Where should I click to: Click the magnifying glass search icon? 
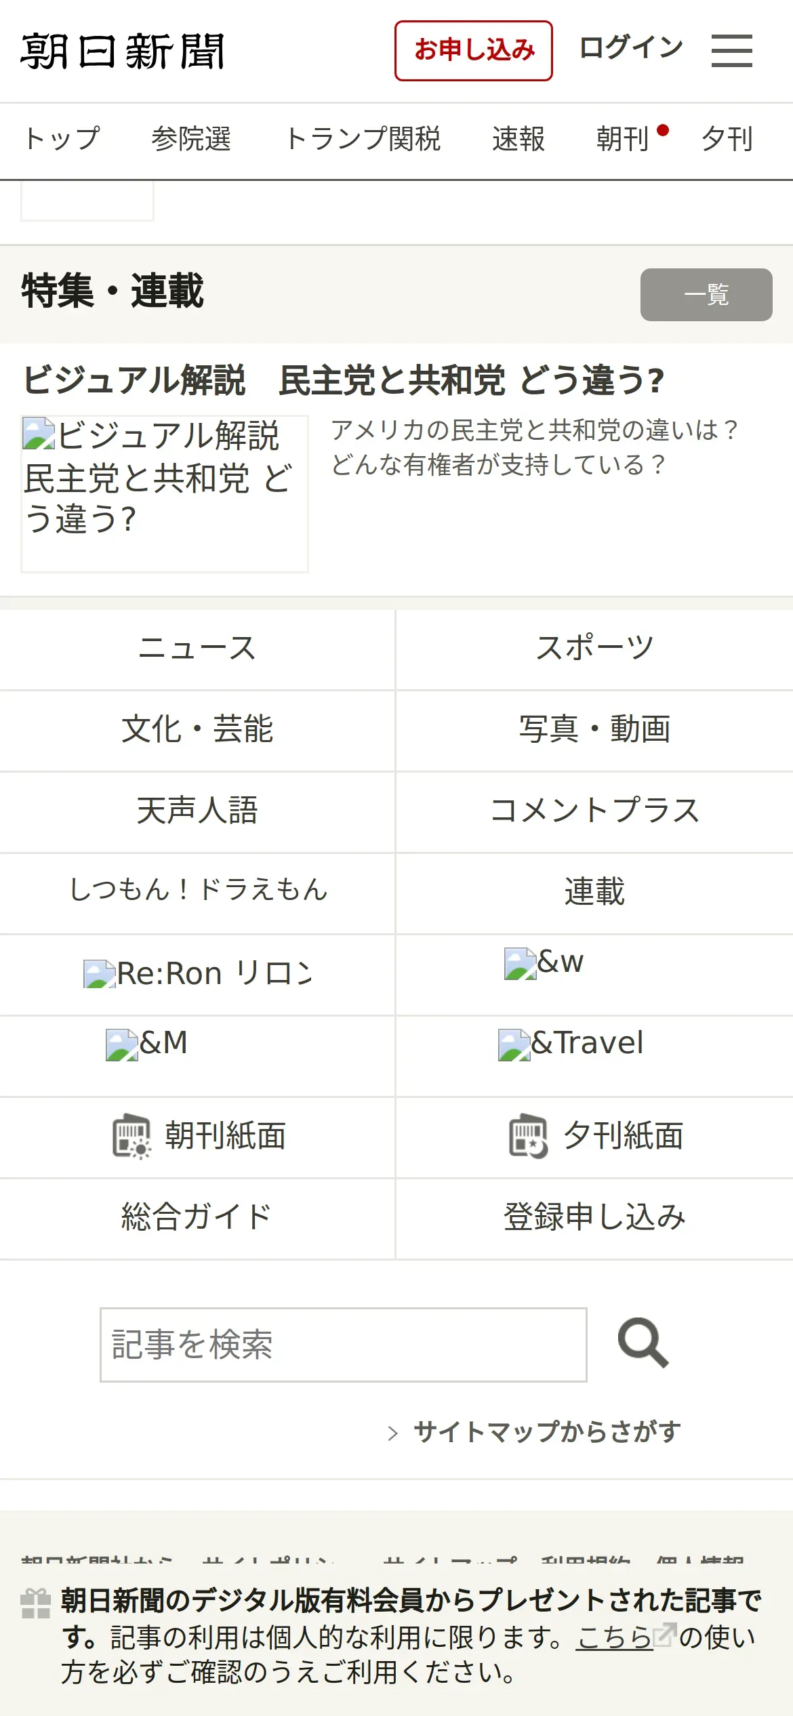[643, 1343]
